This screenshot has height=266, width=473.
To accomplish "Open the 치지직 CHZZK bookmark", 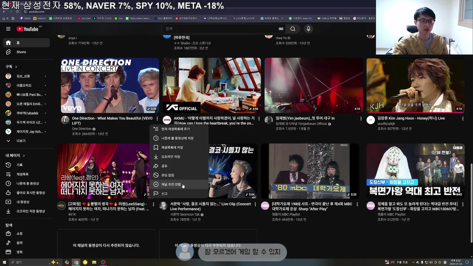I will [x=102, y=18].
